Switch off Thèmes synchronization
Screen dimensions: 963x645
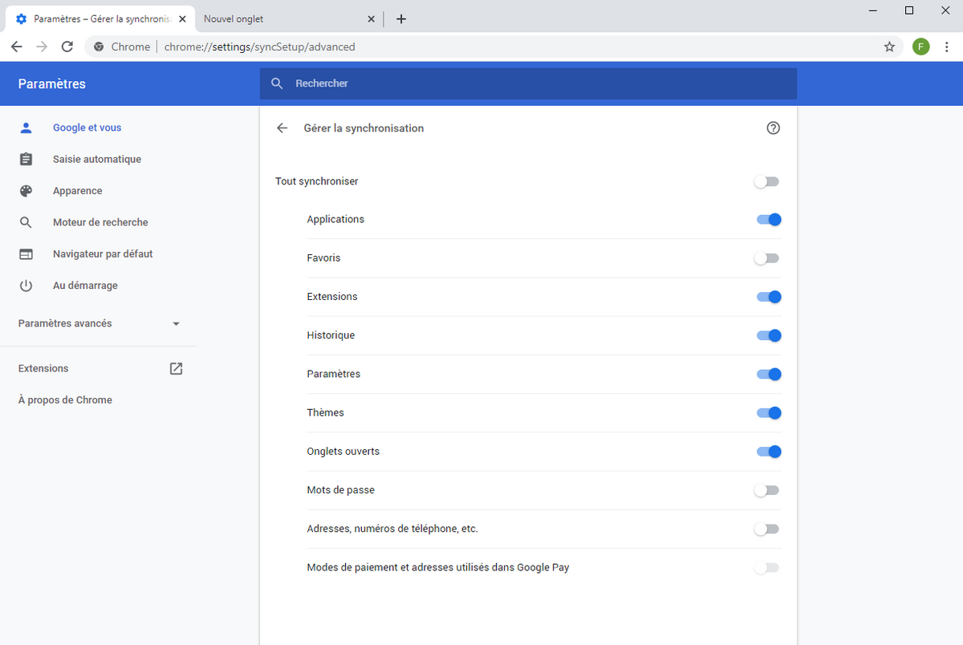pos(769,412)
